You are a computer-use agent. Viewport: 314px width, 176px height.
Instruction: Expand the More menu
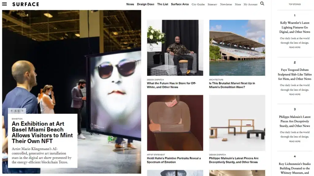point(238,5)
